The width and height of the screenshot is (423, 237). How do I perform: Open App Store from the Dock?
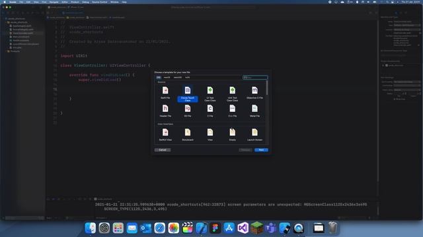point(229,228)
